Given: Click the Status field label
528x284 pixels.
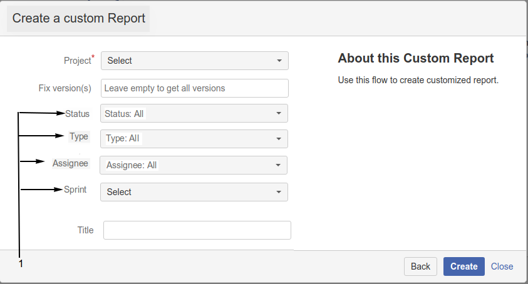Looking at the screenshot, I should click(x=78, y=114).
